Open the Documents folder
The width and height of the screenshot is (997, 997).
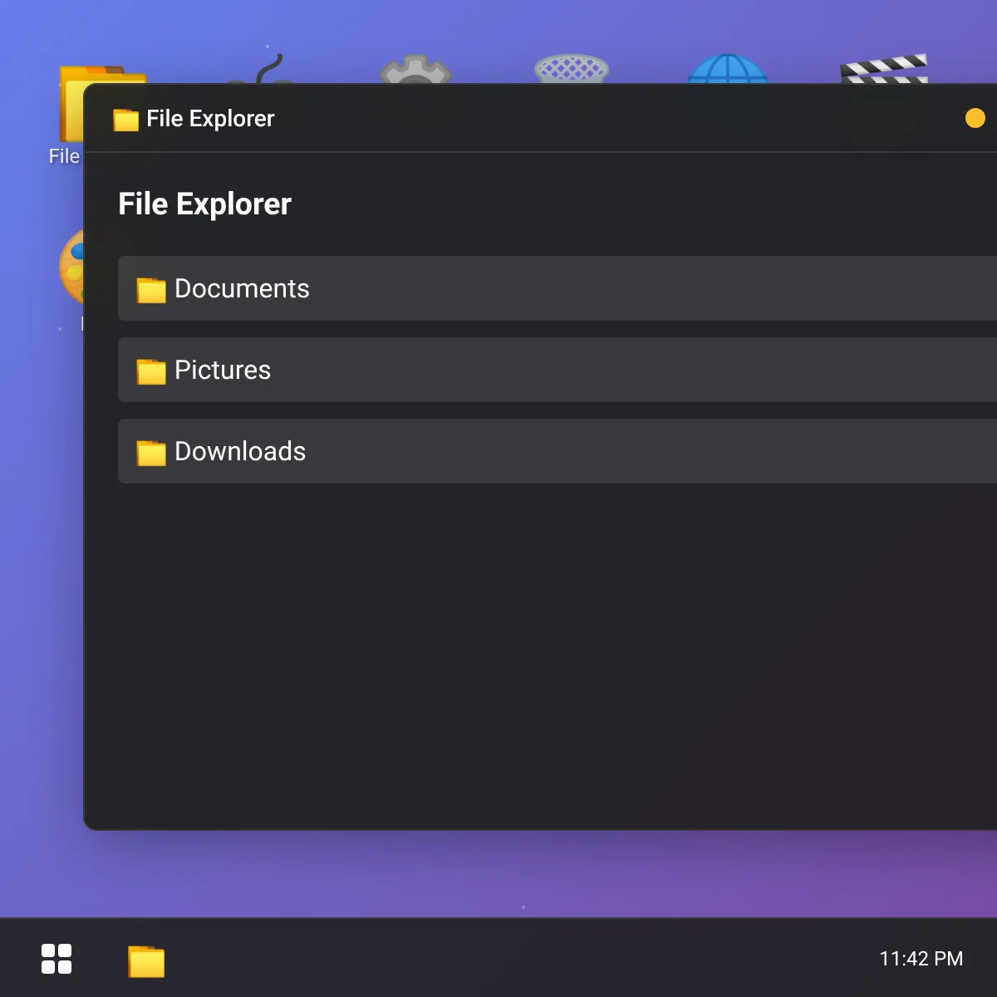(241, 288)
